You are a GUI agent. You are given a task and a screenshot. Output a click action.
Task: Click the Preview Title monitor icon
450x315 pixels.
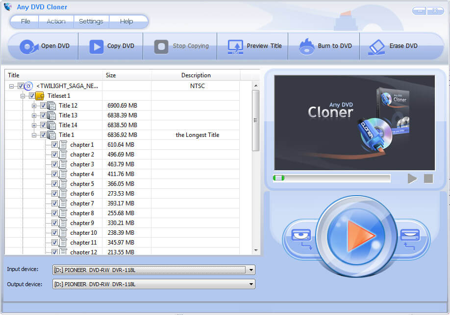pos(236,46)
